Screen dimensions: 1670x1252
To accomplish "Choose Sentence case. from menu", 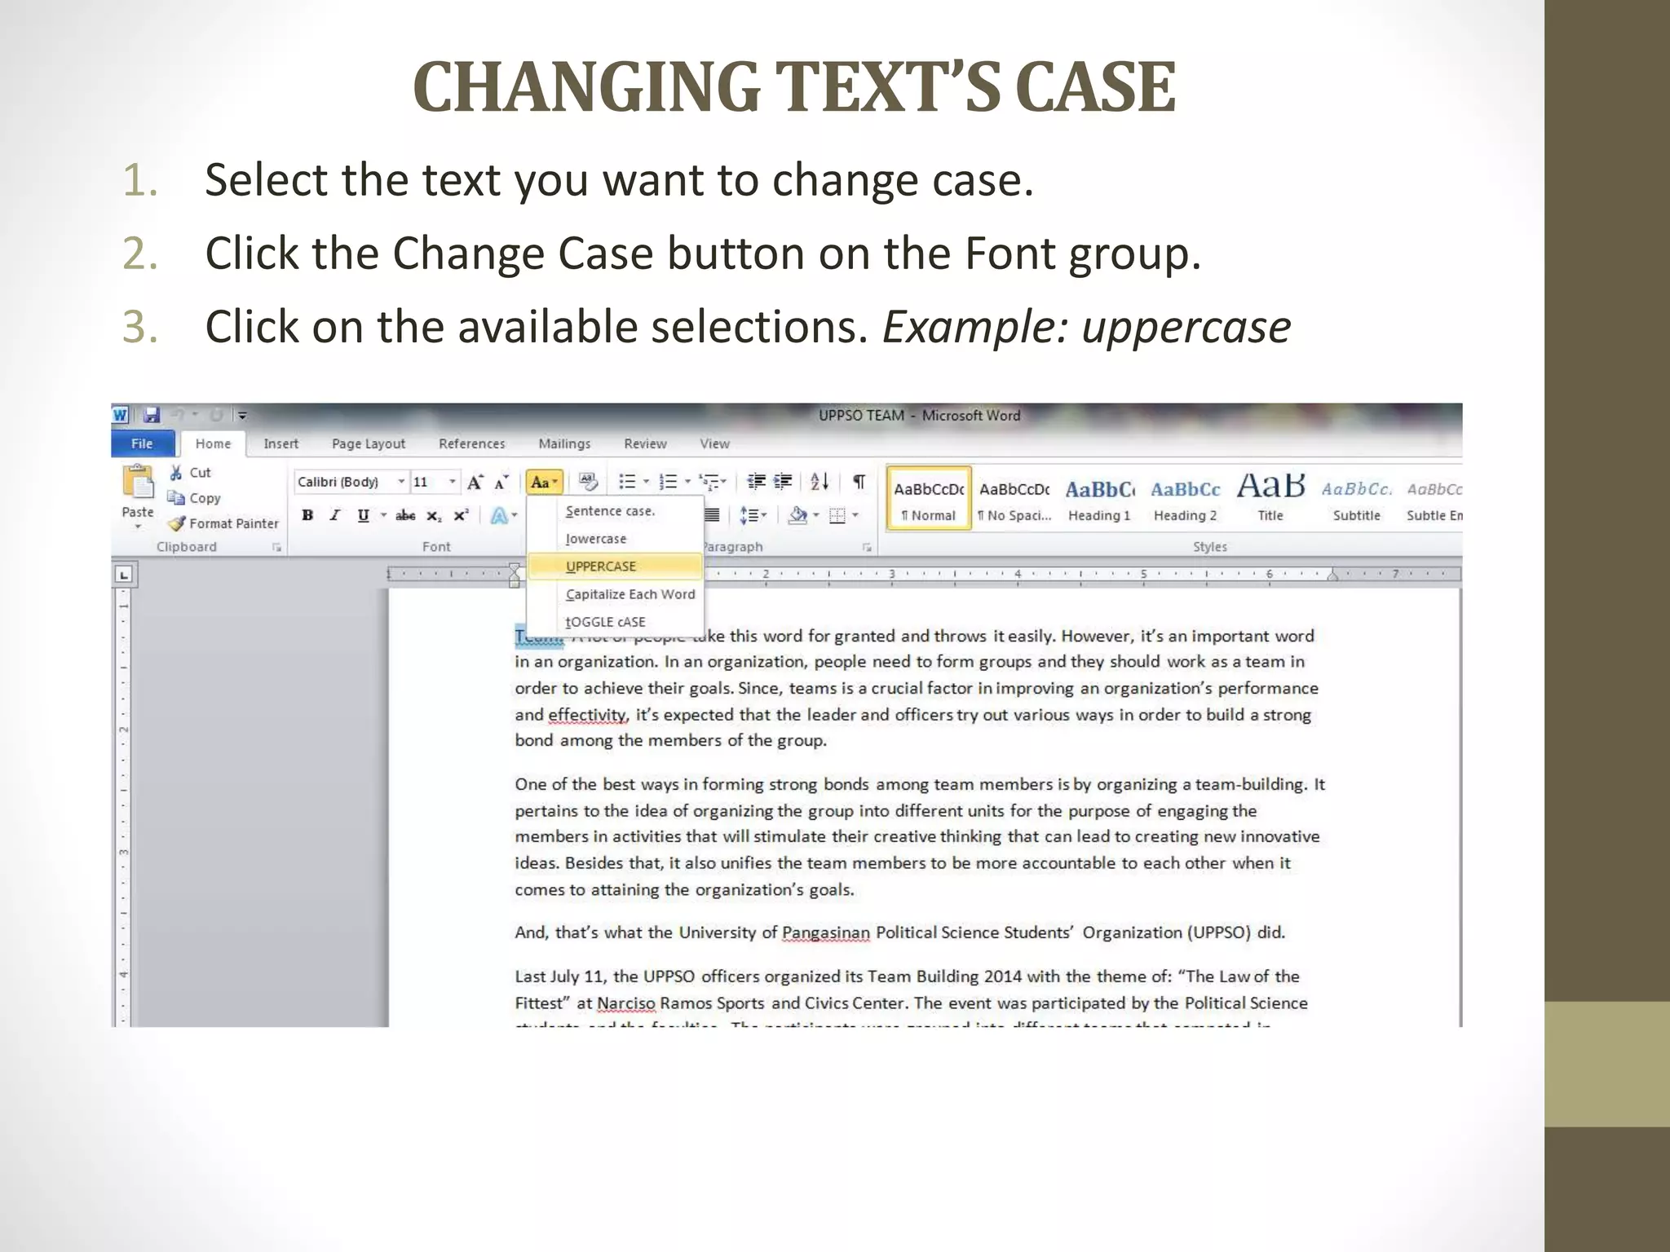I will [616, 511].
